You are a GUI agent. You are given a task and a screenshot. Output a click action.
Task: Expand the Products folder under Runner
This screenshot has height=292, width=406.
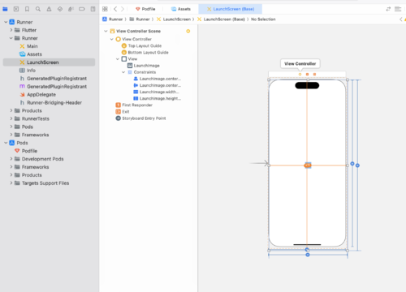[11, 110]
